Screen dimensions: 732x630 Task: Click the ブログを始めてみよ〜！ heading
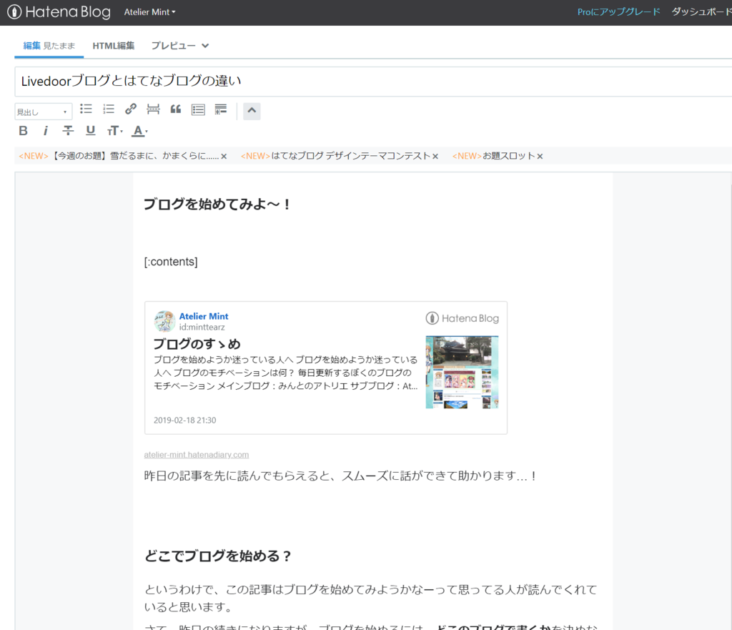pos(217,205)
